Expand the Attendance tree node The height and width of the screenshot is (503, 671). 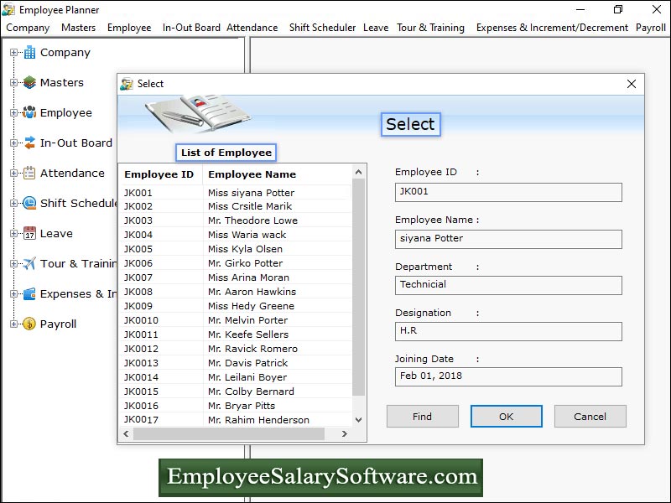[14, 174]
